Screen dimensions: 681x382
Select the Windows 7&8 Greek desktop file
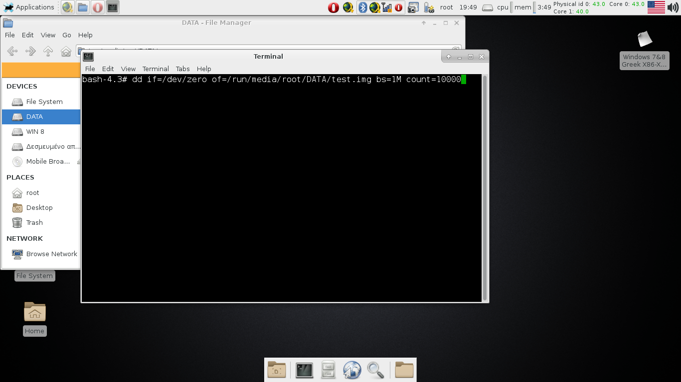click(644, 50)
